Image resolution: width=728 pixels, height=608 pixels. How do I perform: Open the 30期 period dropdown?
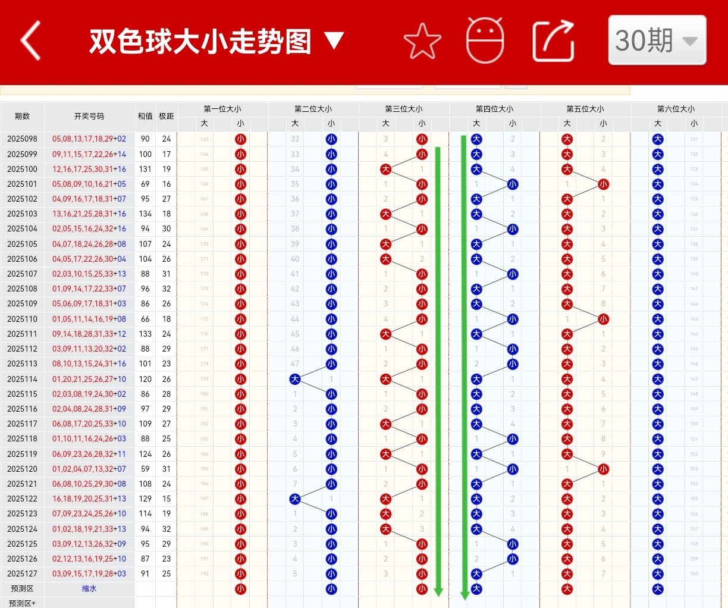tap(657, 40)
